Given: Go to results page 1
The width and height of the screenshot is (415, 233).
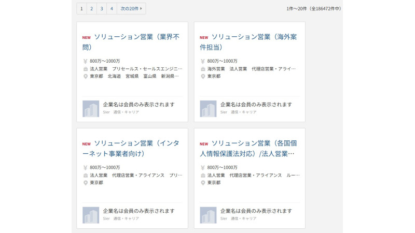Looking at the screenshot, I should (x=81, y=8).
